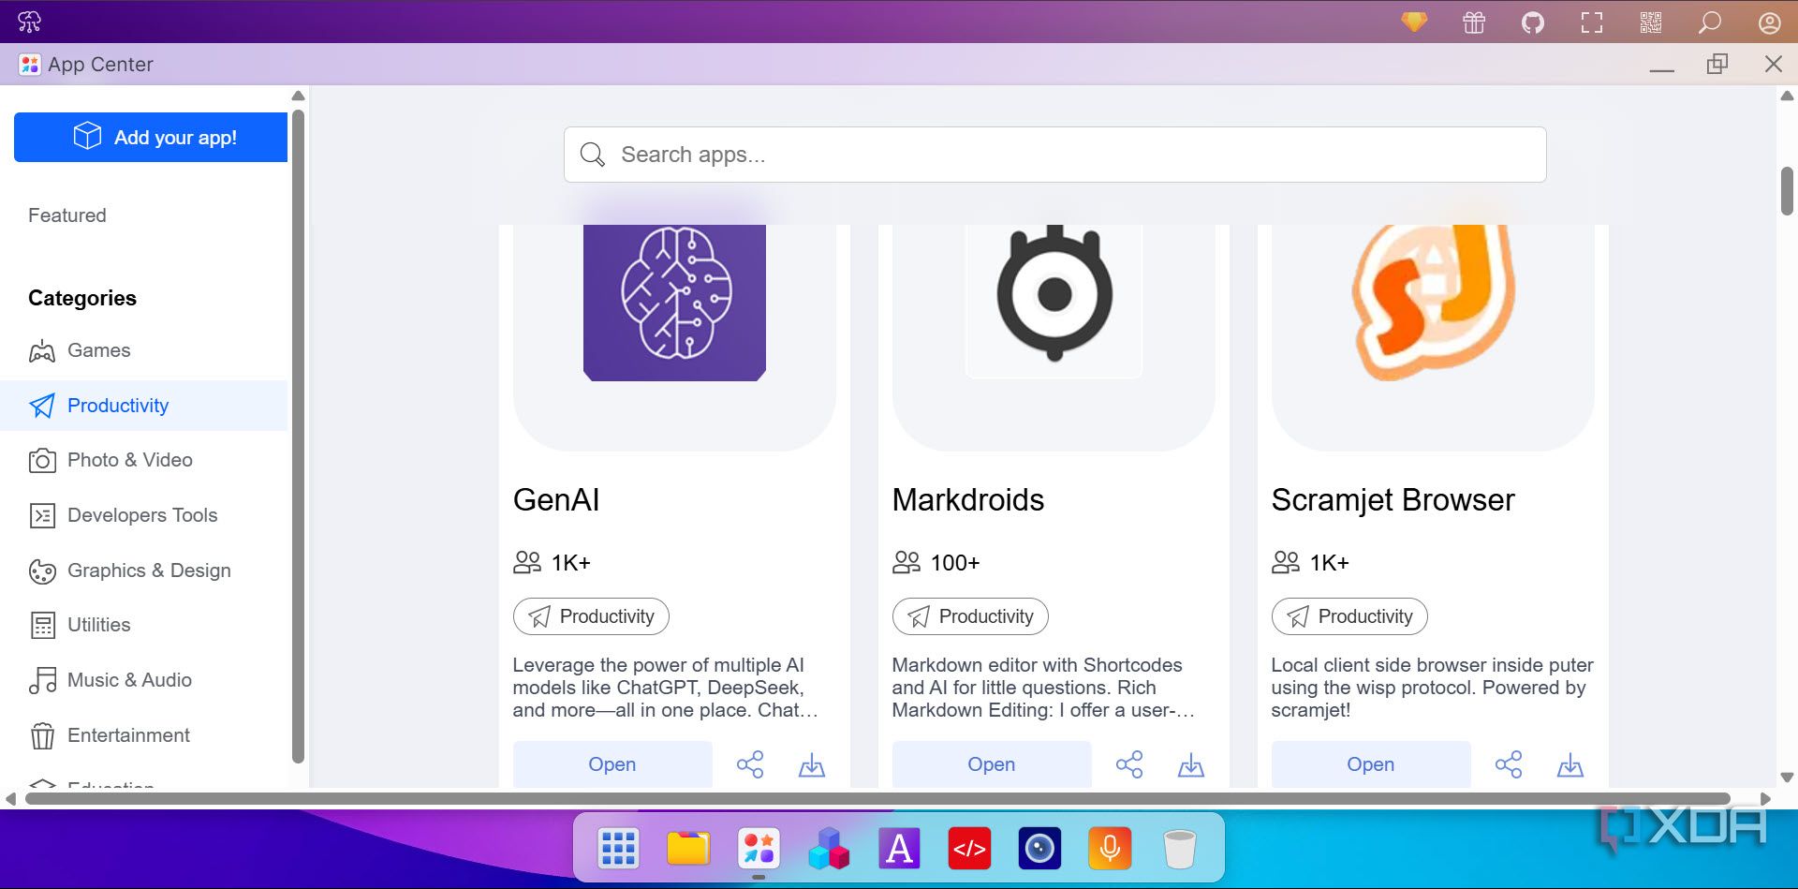The height and width of the screenshot is (889, 1798).
Task: Open the gem rewards icon in top bar
Action: (x=1414, y=22)
